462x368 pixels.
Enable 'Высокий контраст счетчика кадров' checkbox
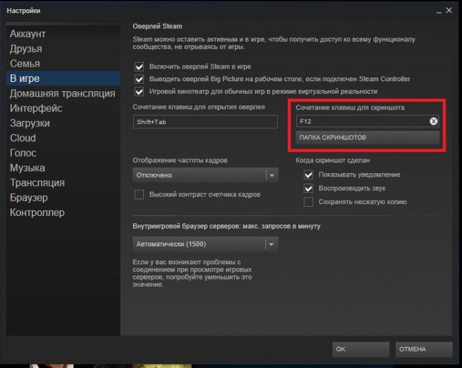(x=139, y=195)
